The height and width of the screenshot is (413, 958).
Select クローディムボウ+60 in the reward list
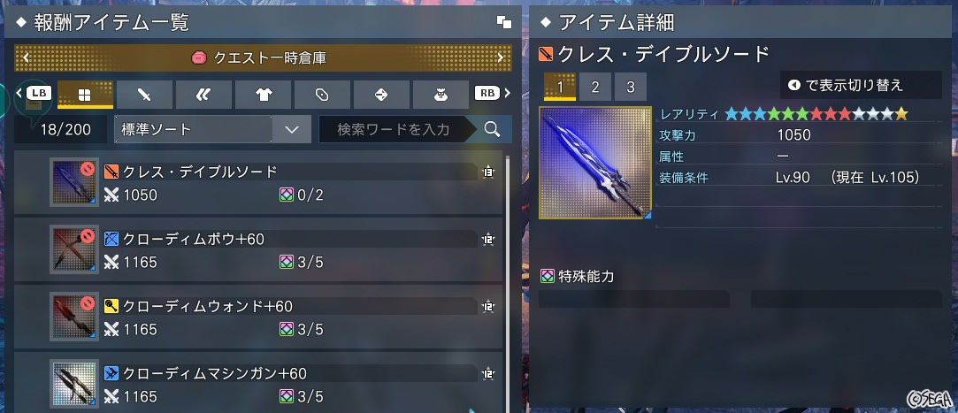coord(257,250)
